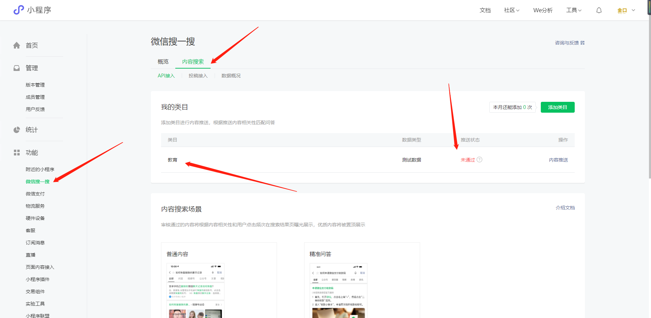The height and width of the screenshot is (318, 651).
Task: Click the 统计 pie chart icon
Action: (x=17, y=130)
